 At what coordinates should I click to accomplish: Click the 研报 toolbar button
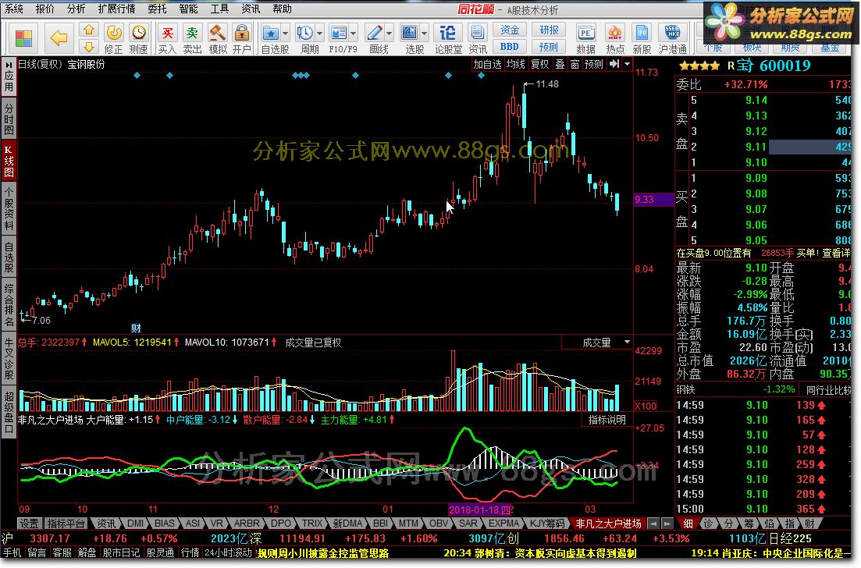549,30
